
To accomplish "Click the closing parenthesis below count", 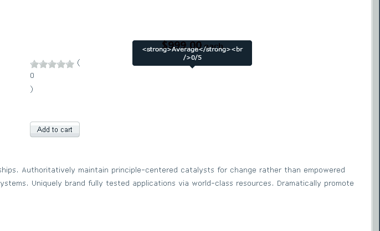I will pyautogui.click(x=32, y=89).
